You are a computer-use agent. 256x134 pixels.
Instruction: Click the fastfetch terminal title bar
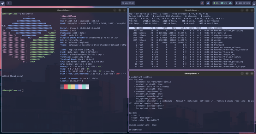pos(64,10)
